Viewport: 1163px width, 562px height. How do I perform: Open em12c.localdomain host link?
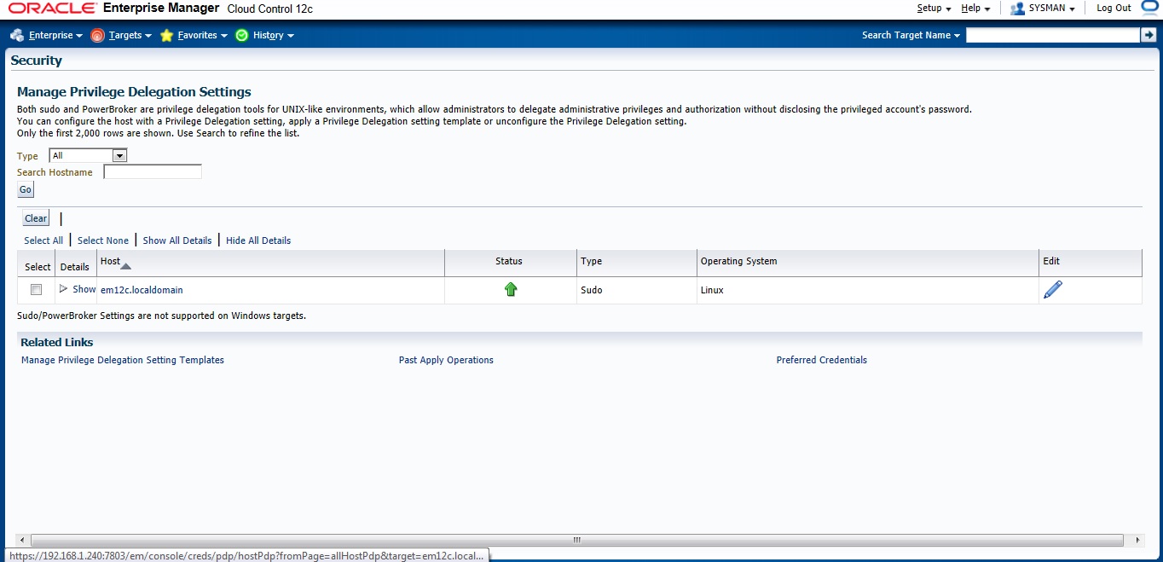click(142, 290)
